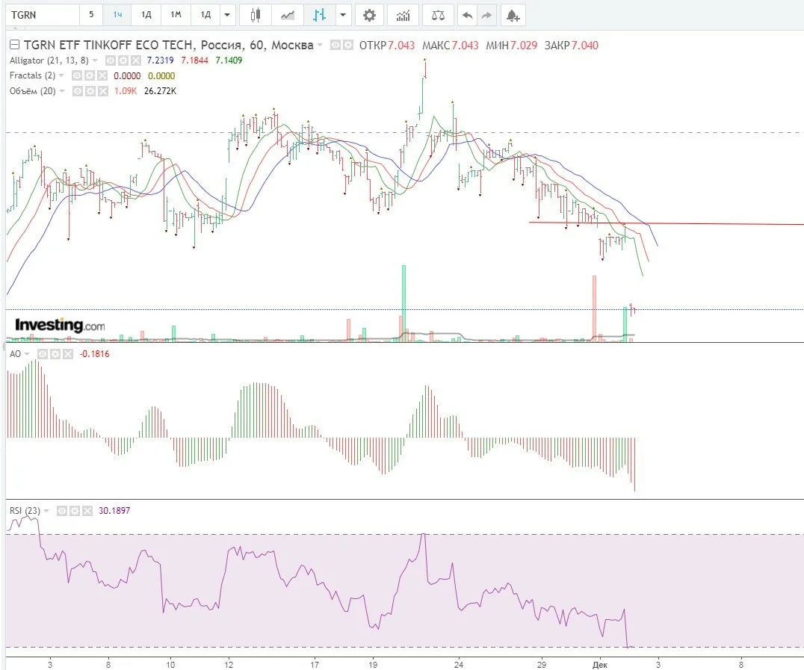Screen dimensions: 804x670
Task: Select the 1Д beside the dropdown arrow
Action: (x=205, y=15)
